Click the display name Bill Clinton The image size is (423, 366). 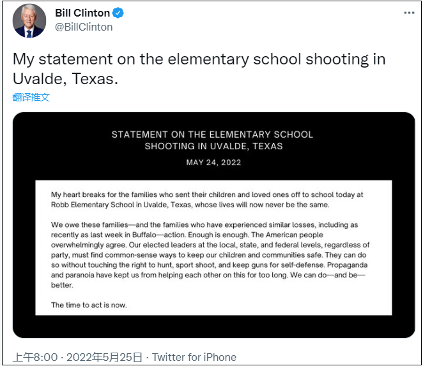click(82, 13)
